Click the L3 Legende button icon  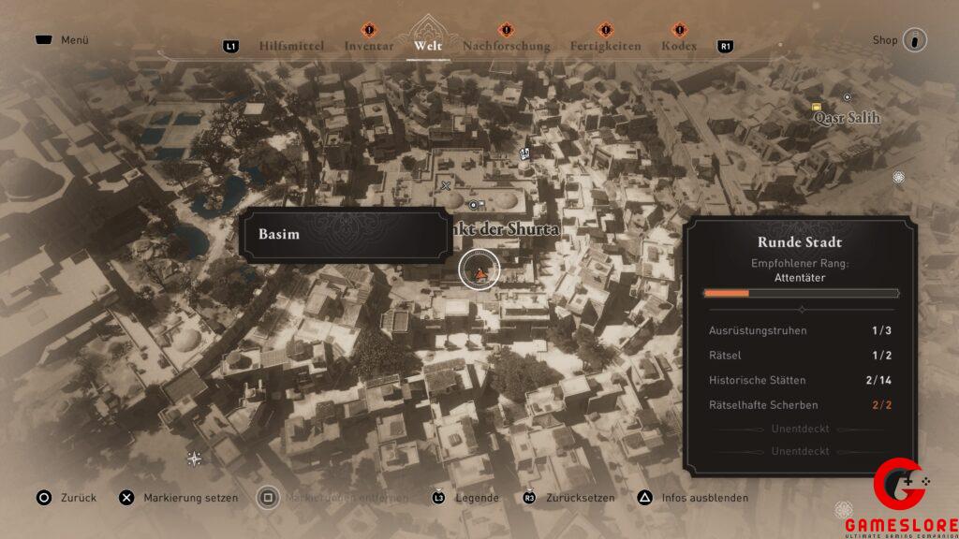point(437,498)
